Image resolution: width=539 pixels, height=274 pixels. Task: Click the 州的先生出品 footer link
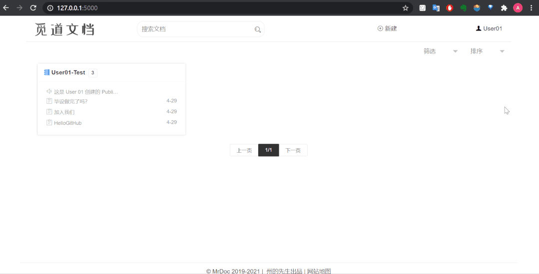284,271
